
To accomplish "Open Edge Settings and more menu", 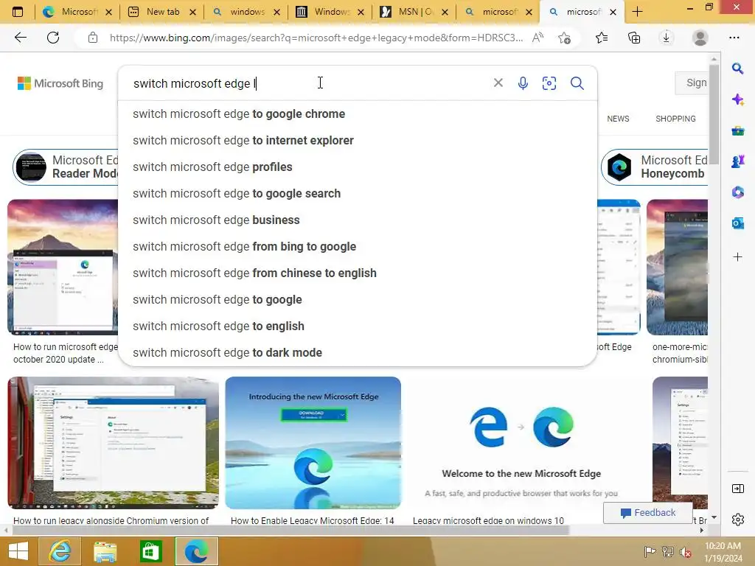I will pyautogui.click(x=734, y=38).
